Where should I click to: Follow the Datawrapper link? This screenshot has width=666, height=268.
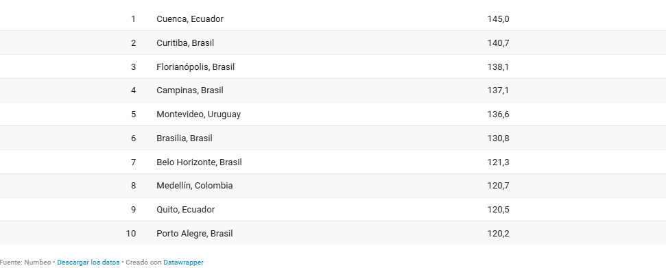184,263
